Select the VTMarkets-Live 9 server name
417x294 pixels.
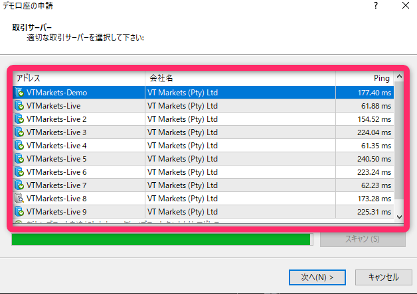coord(56,212)
